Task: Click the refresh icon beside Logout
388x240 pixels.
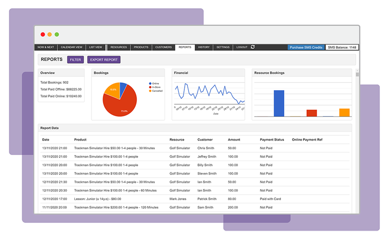Action: click(x=253, y=47)
